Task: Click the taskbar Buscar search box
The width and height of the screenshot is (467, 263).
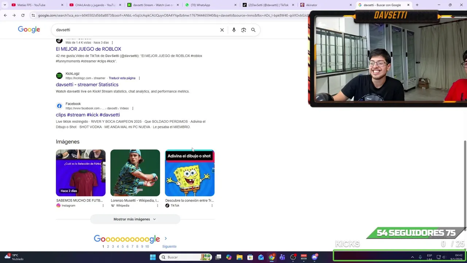Action: click(x=185, y=257)
